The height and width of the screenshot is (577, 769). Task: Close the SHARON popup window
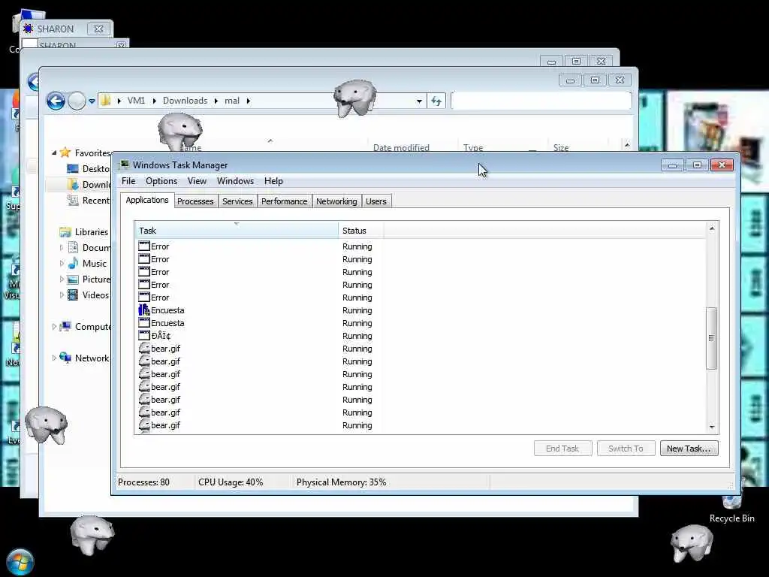(x=98, y=29)
